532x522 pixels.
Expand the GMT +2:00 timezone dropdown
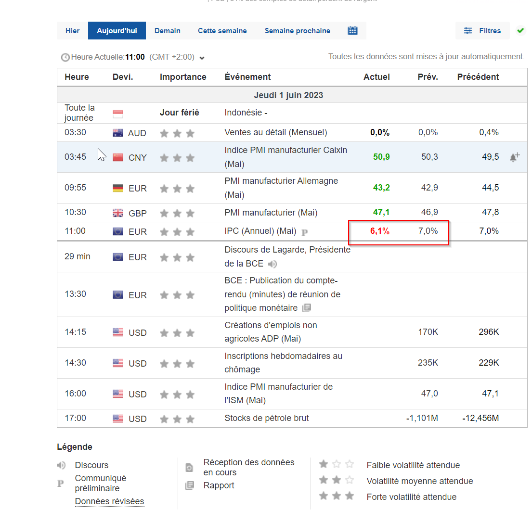(202, 58)
